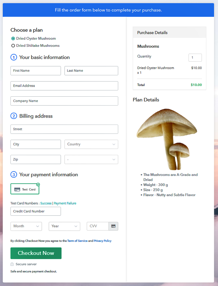The height and width of the screenshot is (286, 218).
Task: Focus the Email Address field
Action: click(x=64, y=86)
